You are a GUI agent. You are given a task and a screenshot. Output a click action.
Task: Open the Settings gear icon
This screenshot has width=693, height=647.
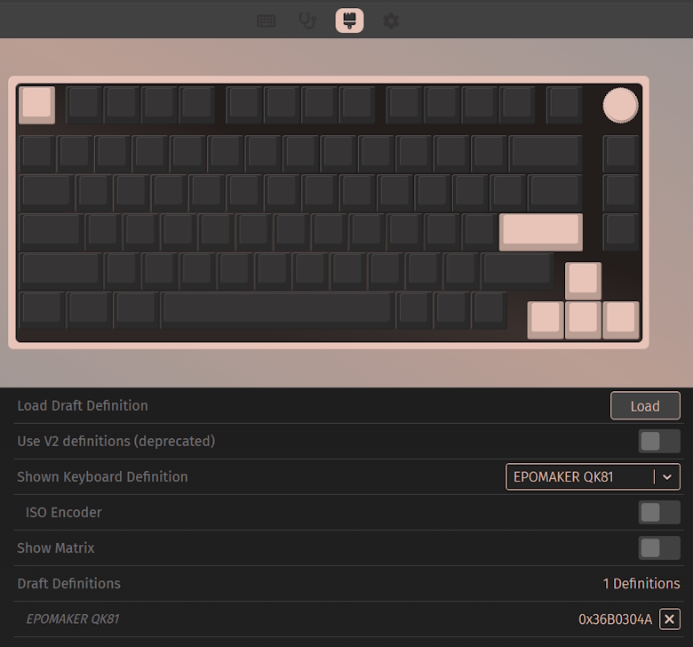tap(391, 20)
